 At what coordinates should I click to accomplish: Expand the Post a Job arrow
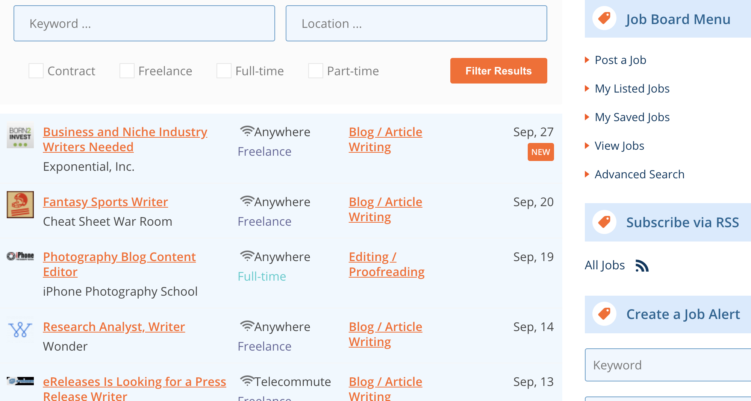[587, 60]
